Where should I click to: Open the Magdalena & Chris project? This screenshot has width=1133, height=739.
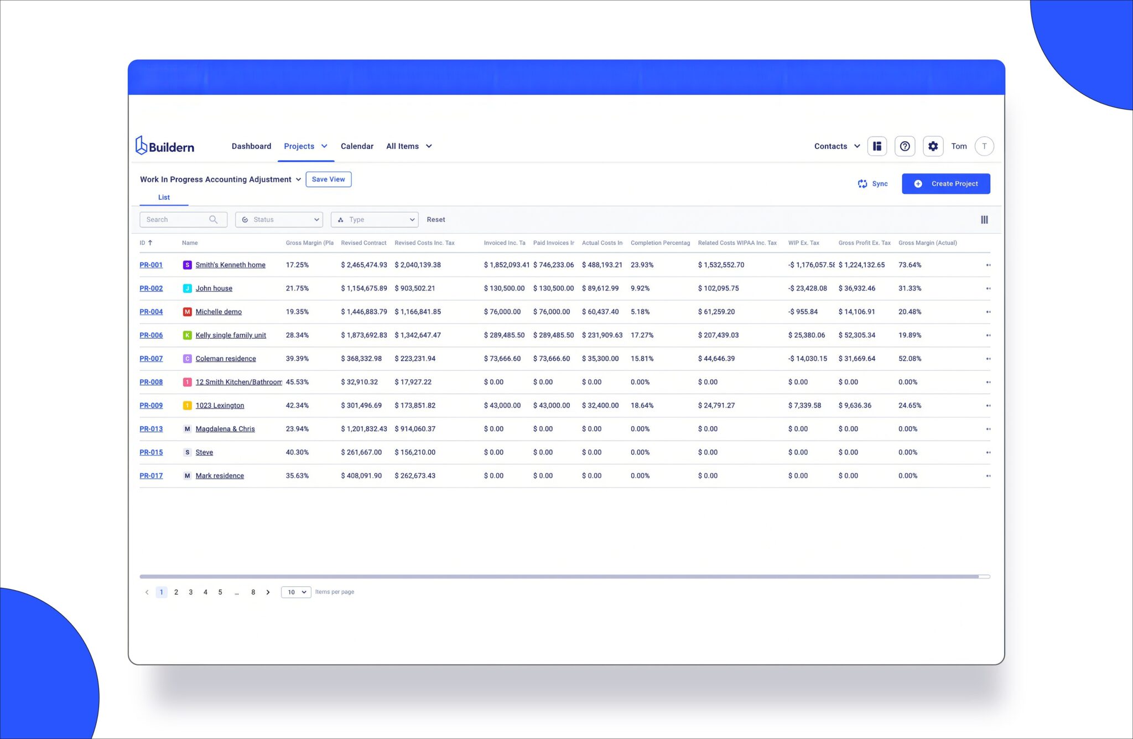[x=225, y=429]
